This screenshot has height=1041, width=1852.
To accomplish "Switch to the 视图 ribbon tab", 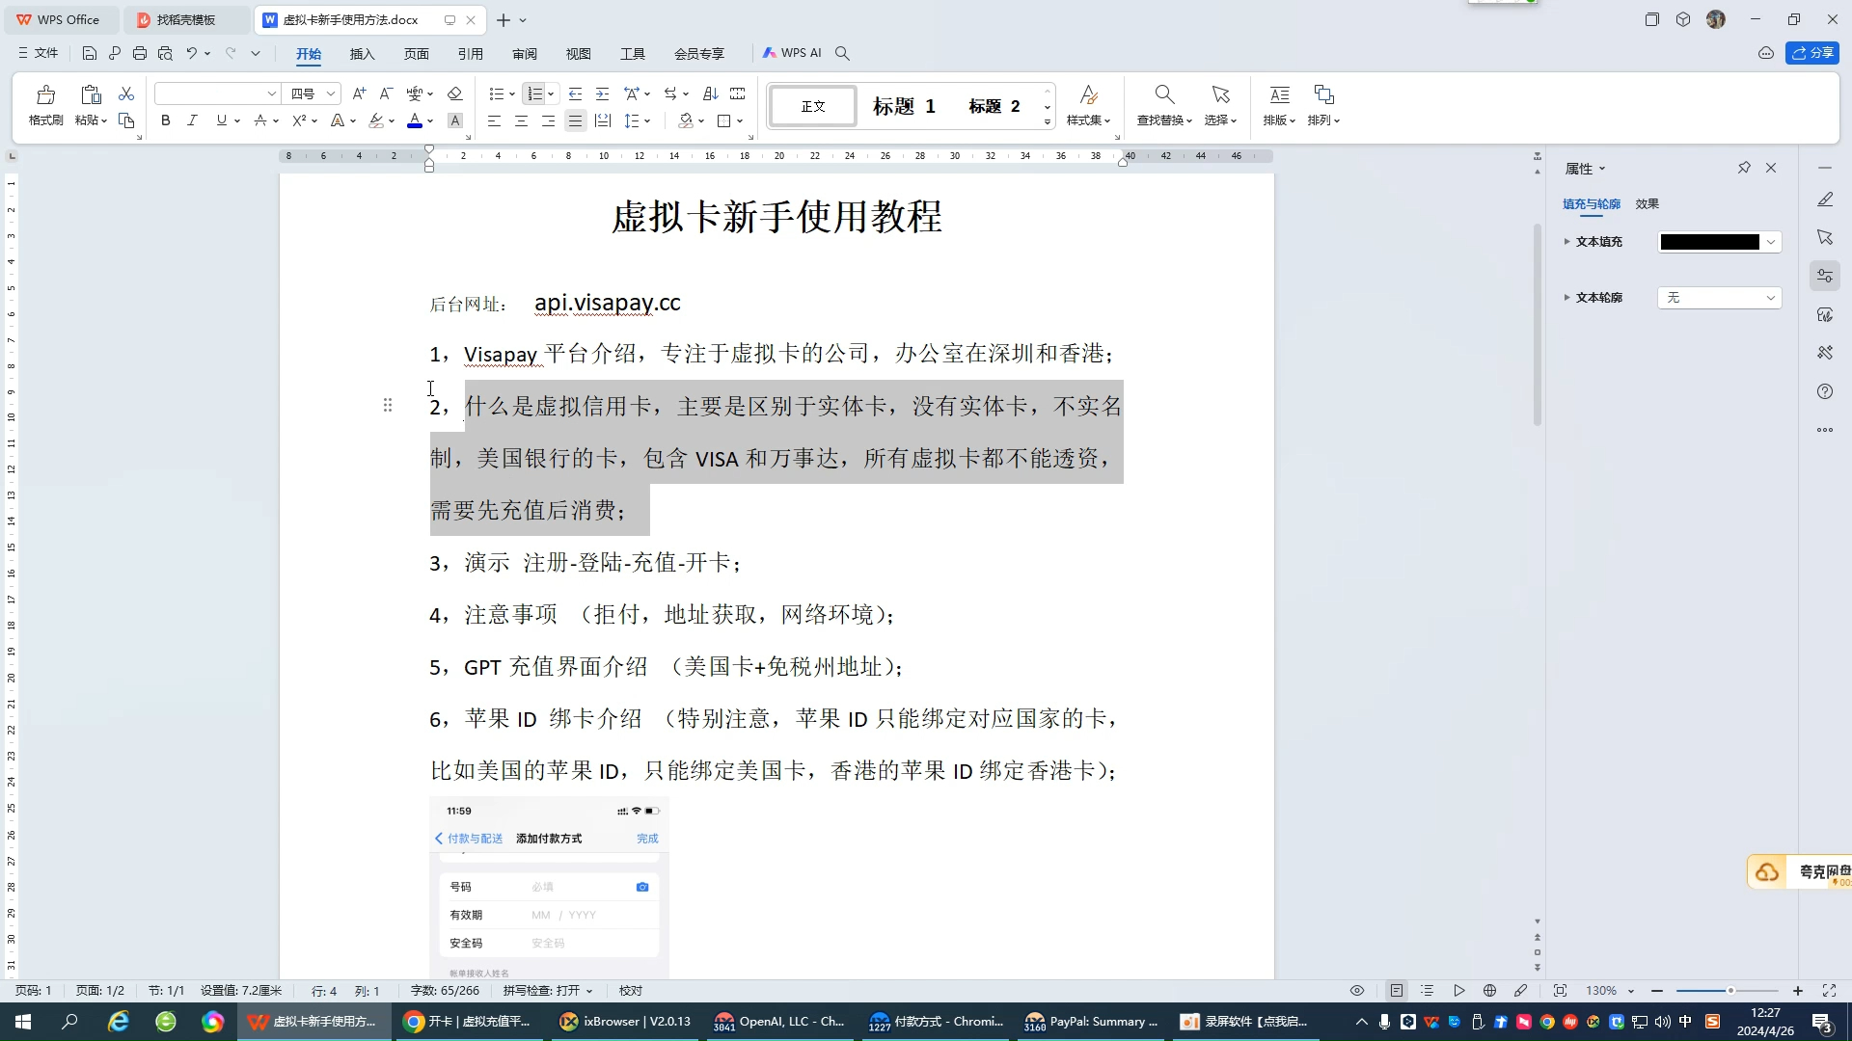I will point(578,54).
